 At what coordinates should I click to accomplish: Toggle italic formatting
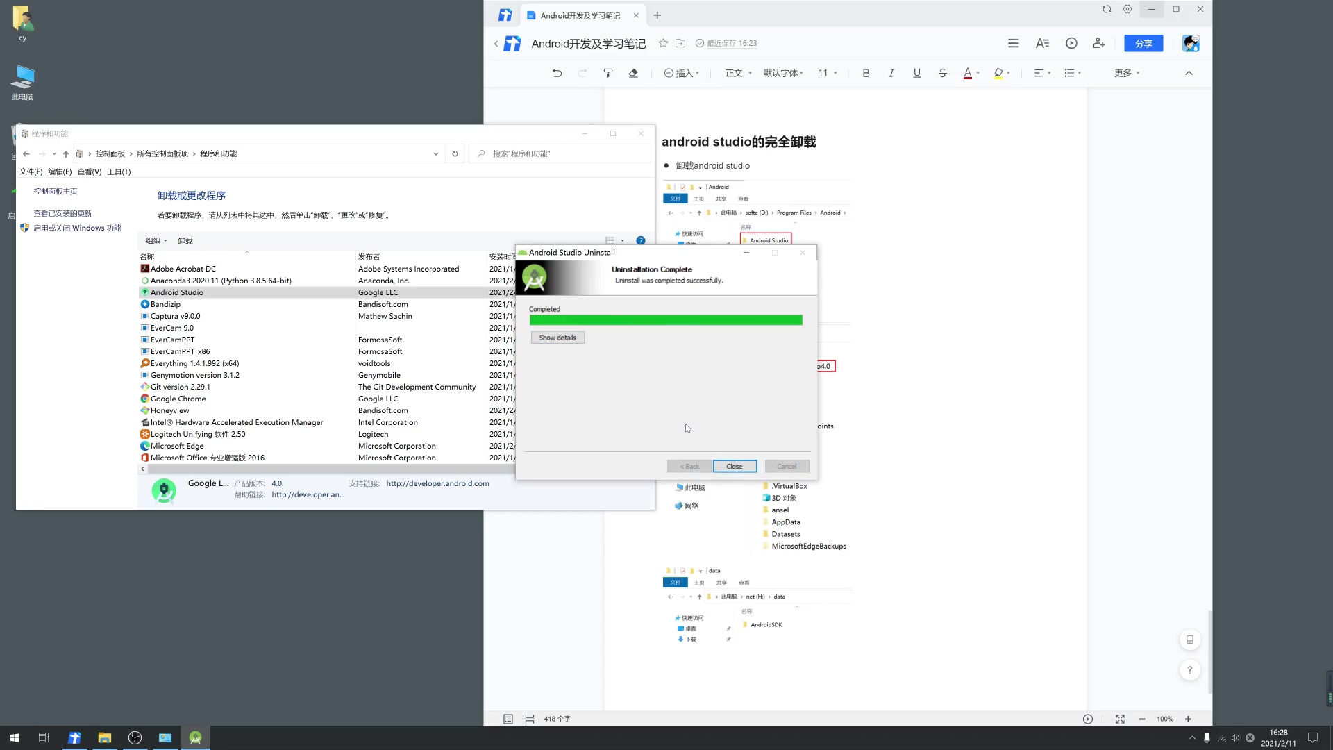click(891, 72)
